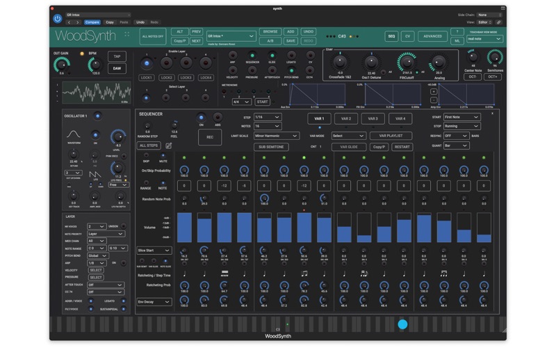
Task: Toggle the Unison button in Layer panel
Action: pyautogui.click(x=124, y=226)
